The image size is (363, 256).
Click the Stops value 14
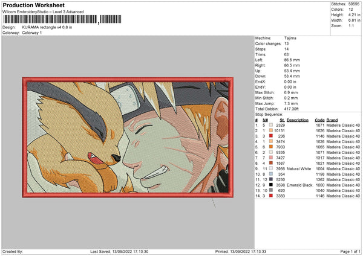pos(286,49)
